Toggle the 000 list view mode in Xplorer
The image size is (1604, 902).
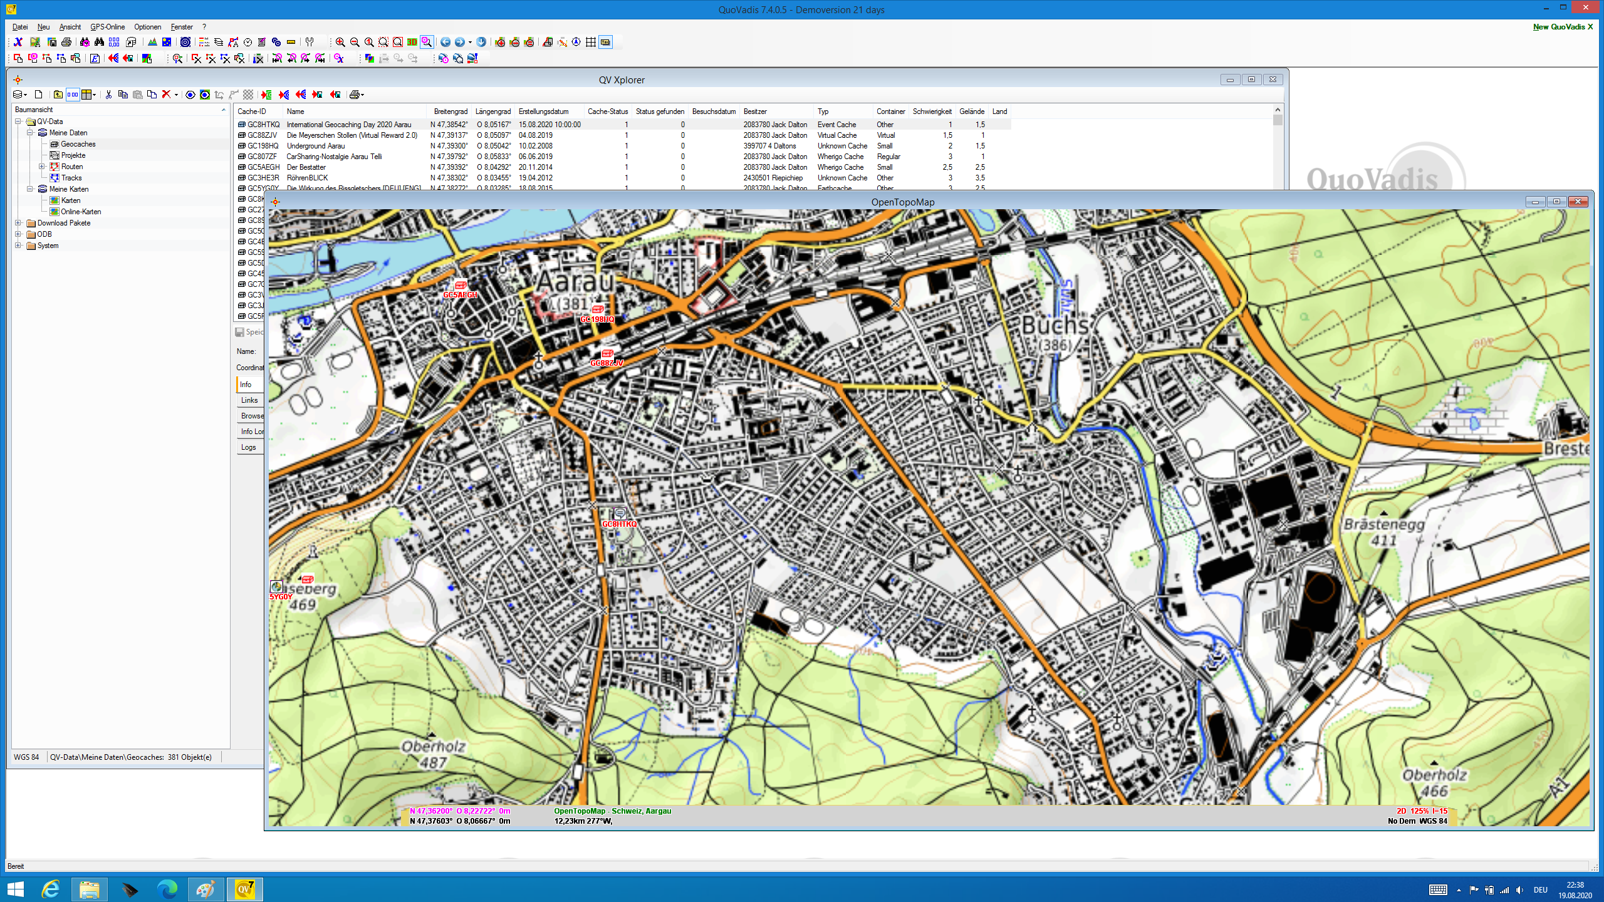[x=73, y=95]
